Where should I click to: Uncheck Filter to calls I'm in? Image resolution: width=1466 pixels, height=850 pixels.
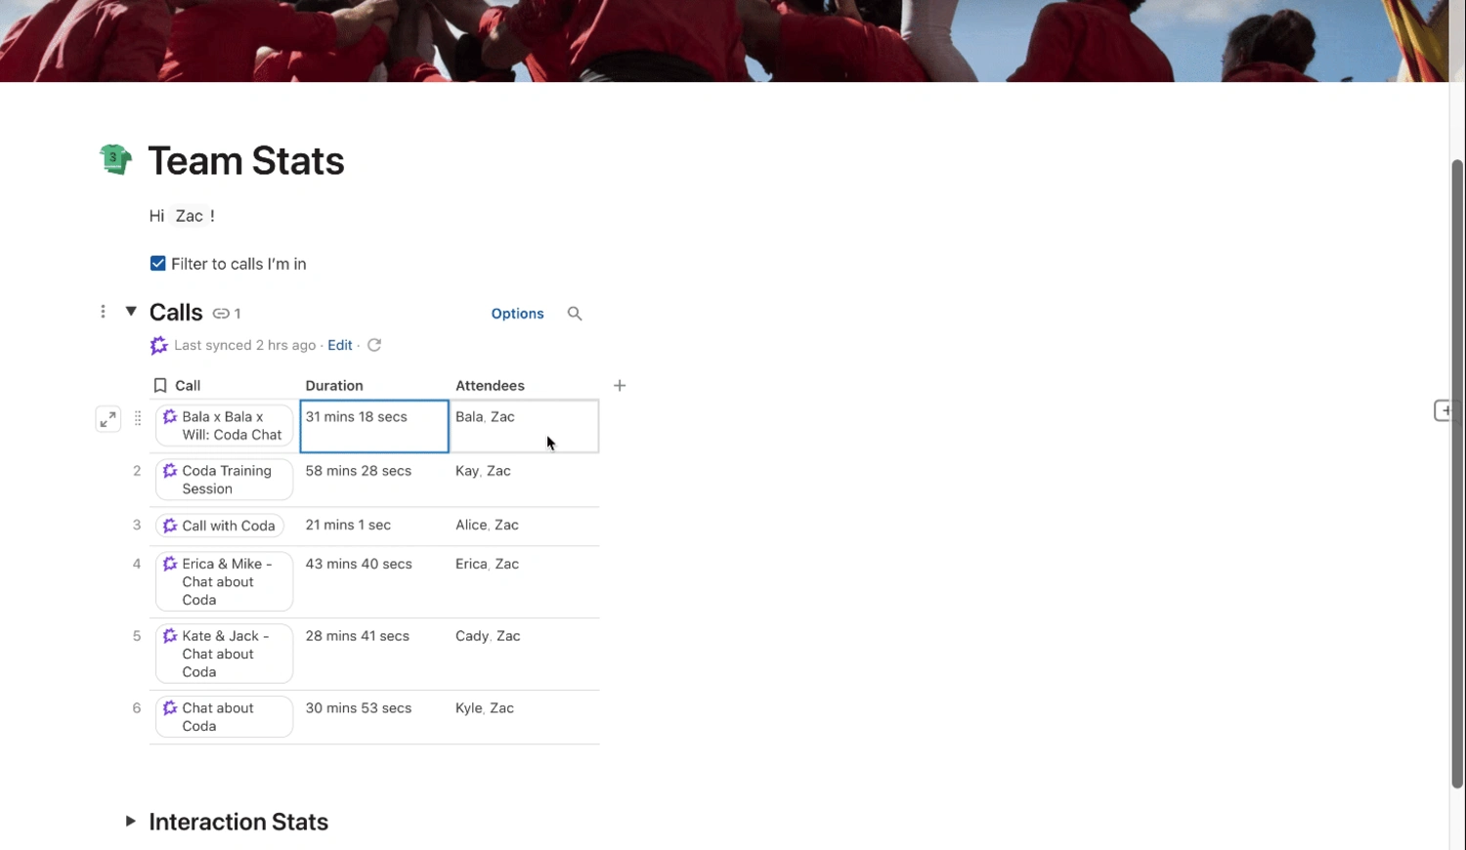158,264
